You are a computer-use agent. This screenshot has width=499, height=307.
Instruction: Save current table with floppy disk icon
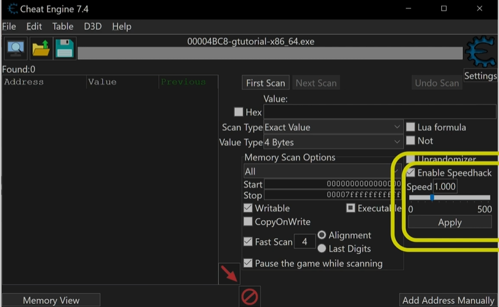(x=65, y=48)
